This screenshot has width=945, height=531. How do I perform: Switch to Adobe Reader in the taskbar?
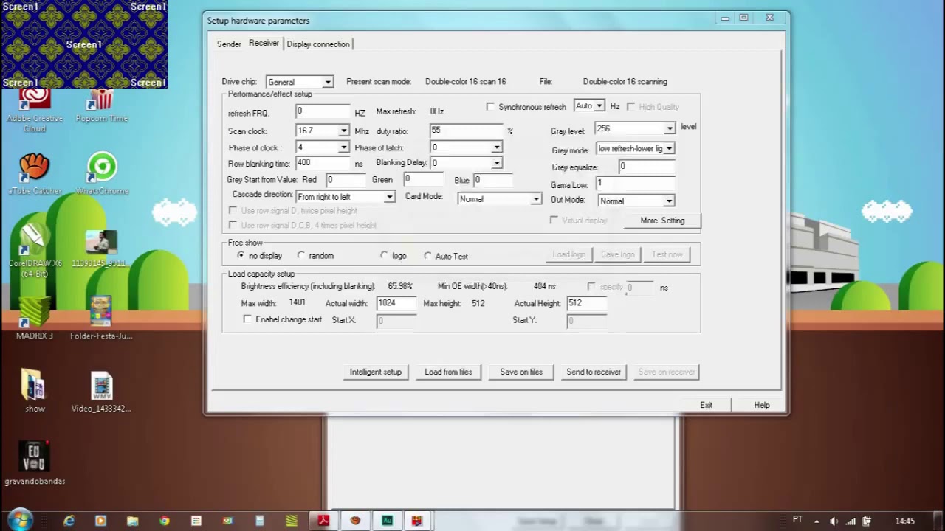tap(323, 521)
